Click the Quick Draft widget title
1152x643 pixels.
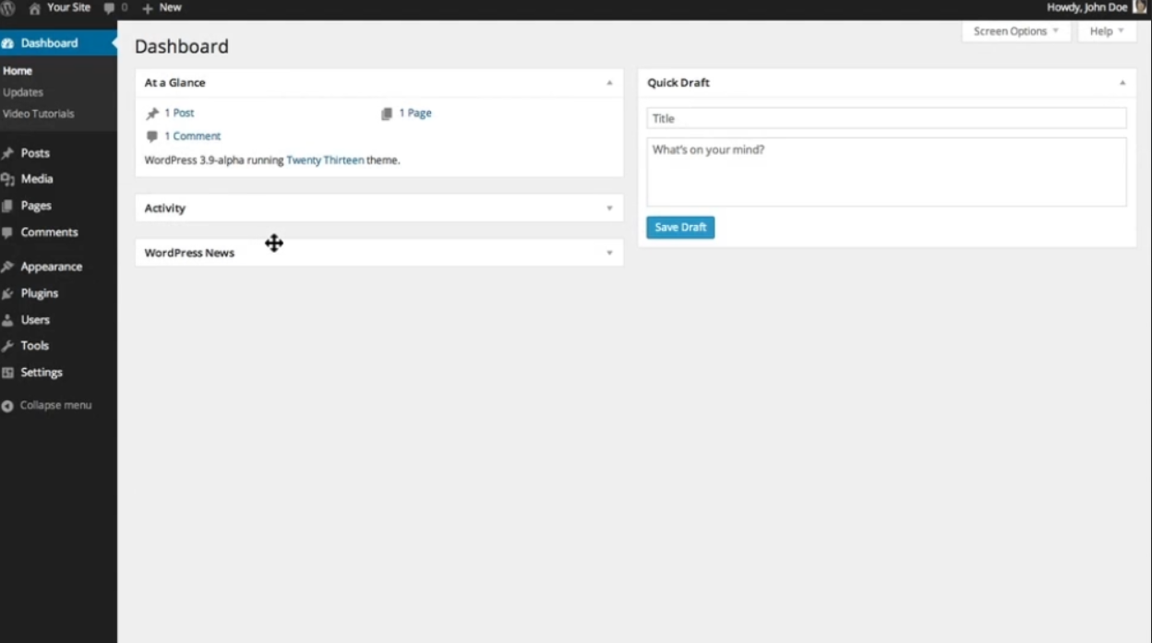point(678,83)
